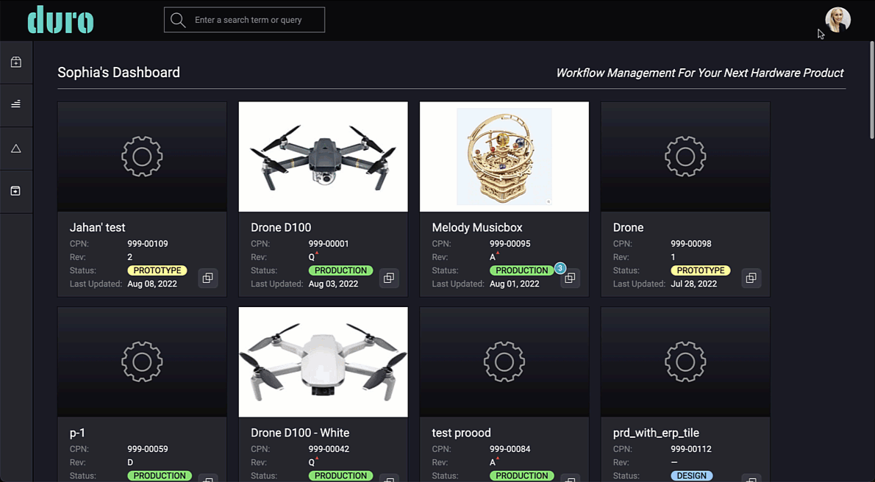Click the duplicate icon on Jahan' test card
The height and width of the screenshot is (482, 875).
coord(207,278)
